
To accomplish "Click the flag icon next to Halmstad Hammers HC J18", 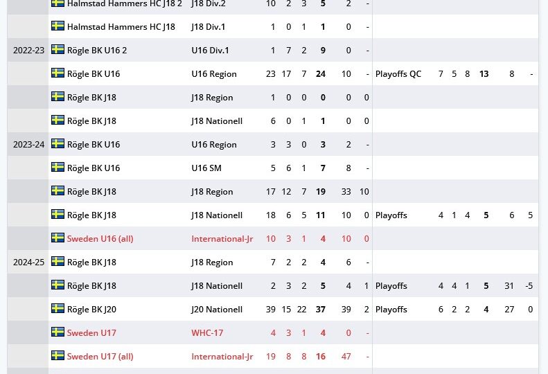I will [x=58, y=26].
